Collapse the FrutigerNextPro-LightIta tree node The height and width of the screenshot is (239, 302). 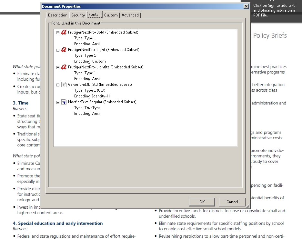[x=58, y=67]
